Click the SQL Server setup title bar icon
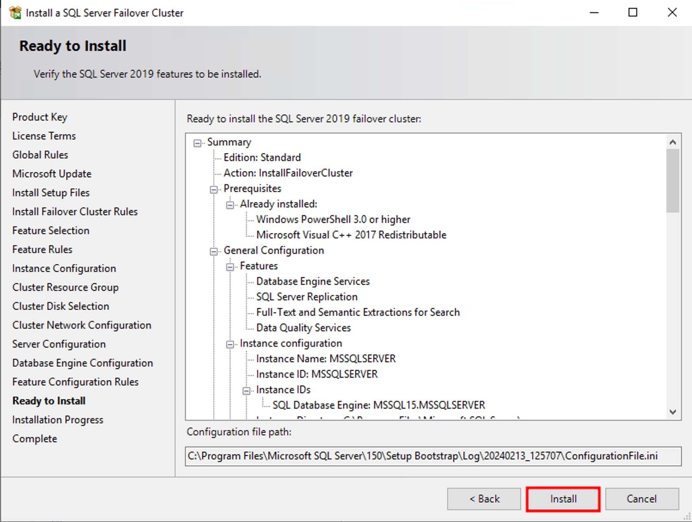This screenshot has width=692, height=522. pyautogui.click(x=15, y=13)
